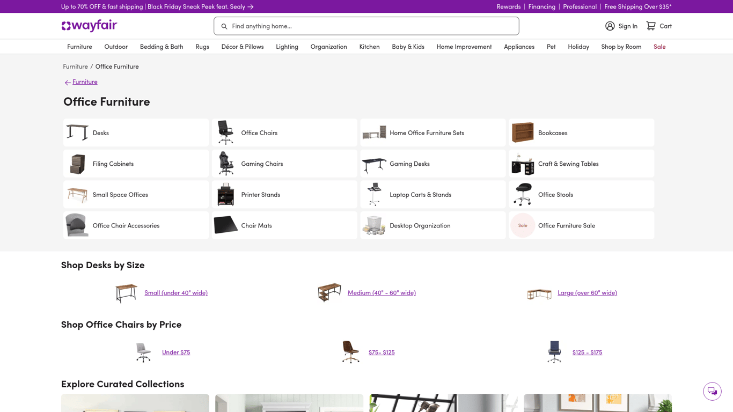Open Medium (40" - 60" wide) desks link
Image resolution: width=733 pixels, height=412 pixels.
[382, 292]
